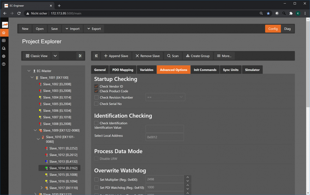Image resolution: width=310 pixels, height=195 pixels.
Task: Click the Select Local Address input field
Action: point(164,137)
